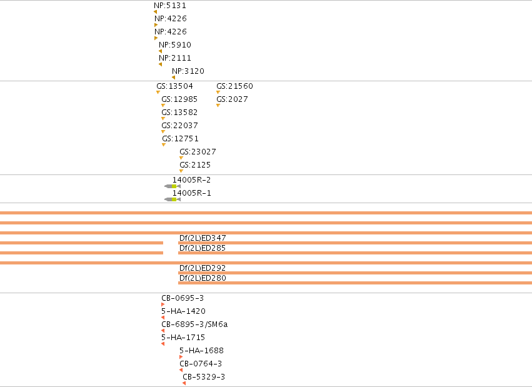Image resolution: width=532 pixels, height=387 pixels.
Task: Select the insertion triangle below GS:23027
Action: (181, 158)
